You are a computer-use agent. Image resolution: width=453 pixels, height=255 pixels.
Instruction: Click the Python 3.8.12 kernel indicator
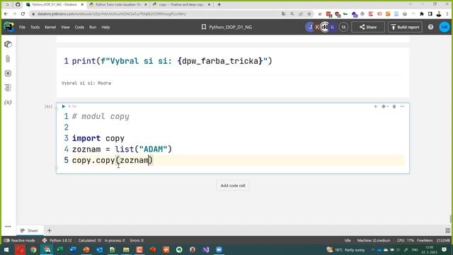pos(57,240)
